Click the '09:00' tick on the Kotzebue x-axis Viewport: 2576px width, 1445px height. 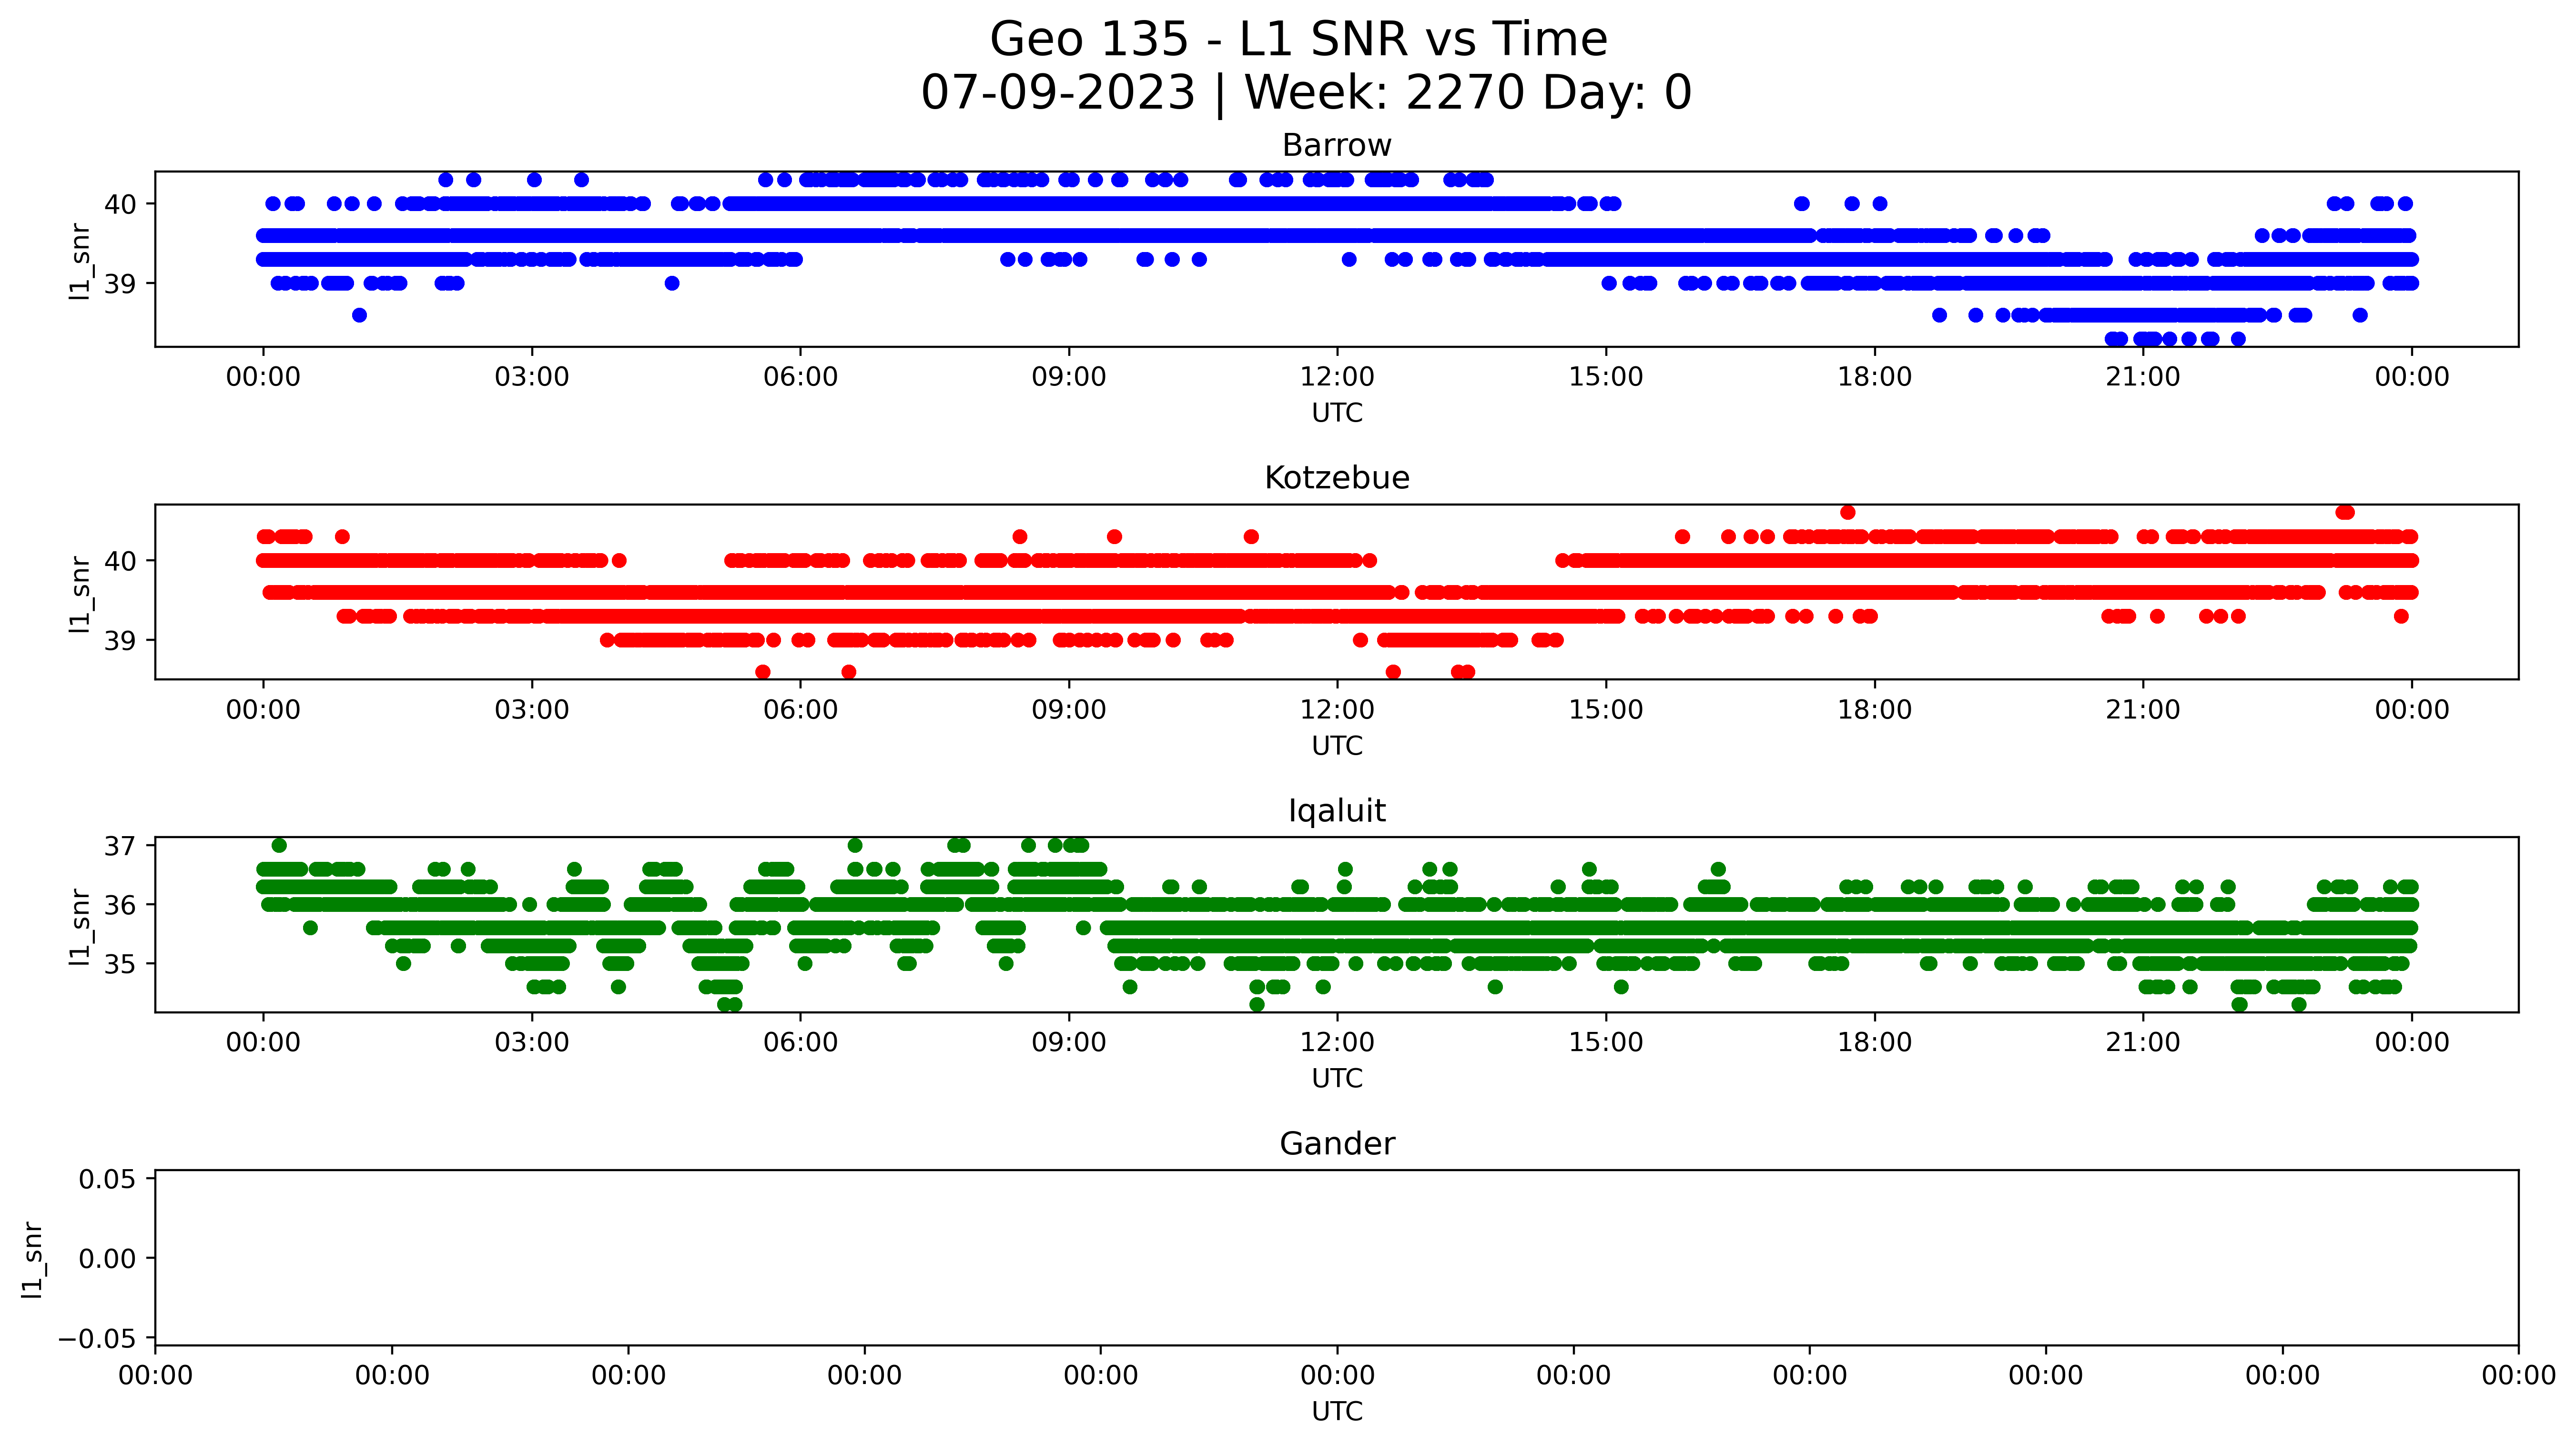click(1069, 711)
